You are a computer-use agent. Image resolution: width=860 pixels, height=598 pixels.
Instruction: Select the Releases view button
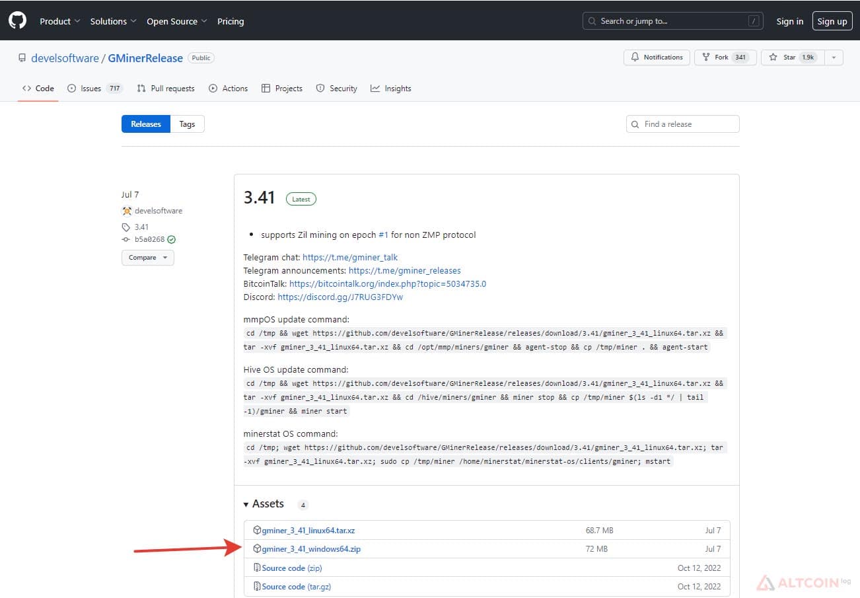[x=146, y=124]
